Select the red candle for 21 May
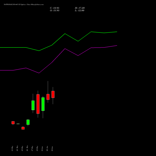 13,123
